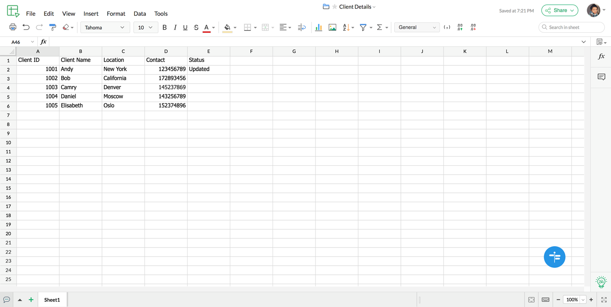Click the keyboard icon in status bar
The width and height of the screenshot is (611, 307).
[545, 300]
